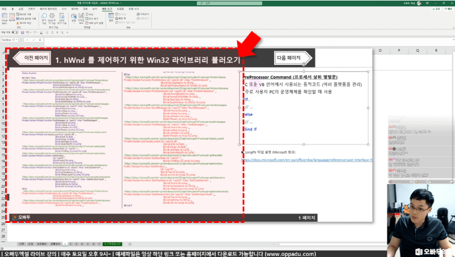Click Undo in quick access toolbar
The width and height of the screenshot is (455, 257).
click(x=27, y=32)
